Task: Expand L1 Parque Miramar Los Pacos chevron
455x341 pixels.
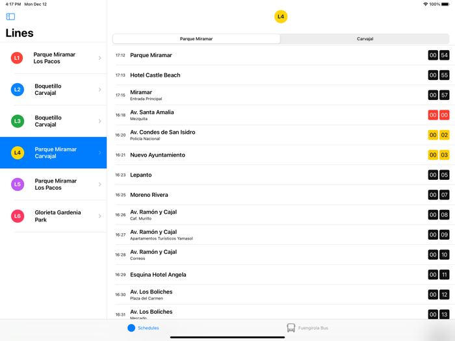Action: (x=99, y=58)
